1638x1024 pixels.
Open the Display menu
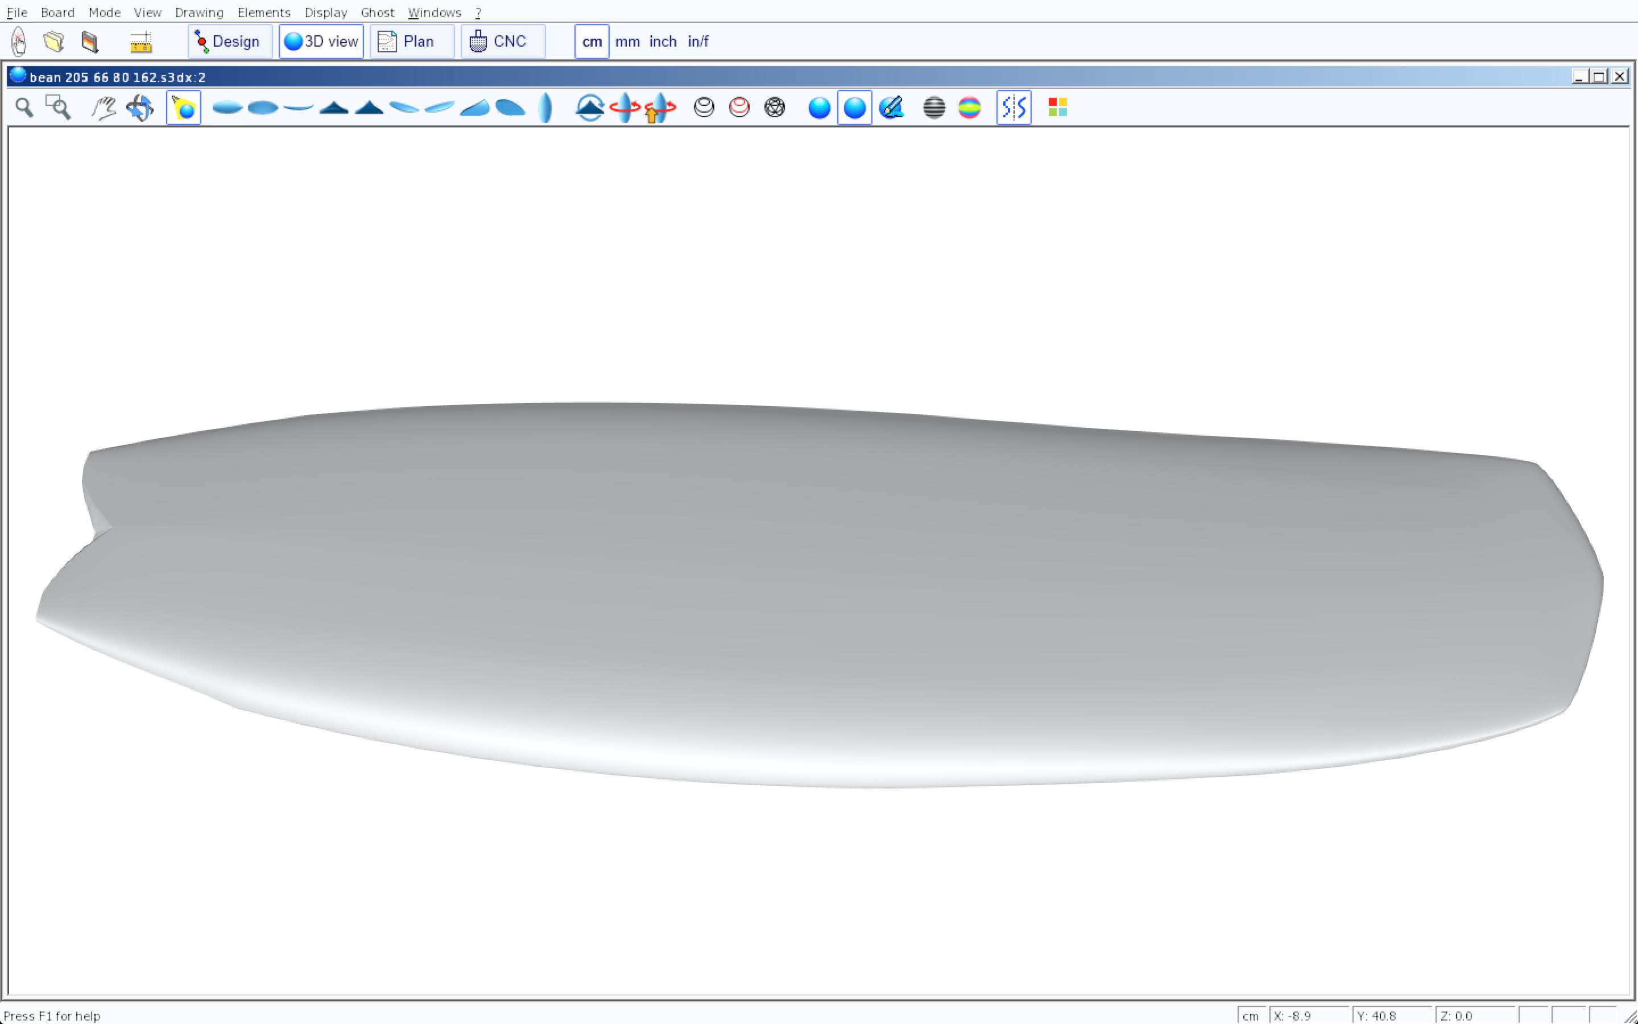point(325,12)
